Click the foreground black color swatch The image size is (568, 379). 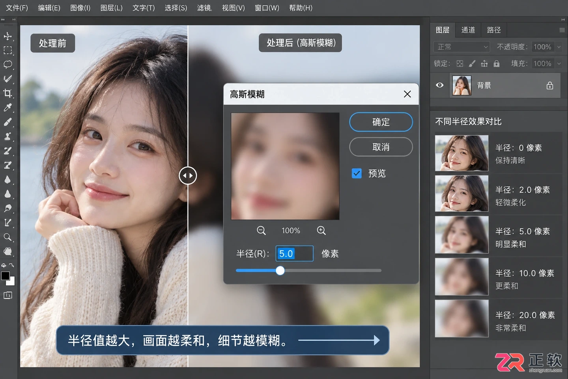tap(5, 276)
